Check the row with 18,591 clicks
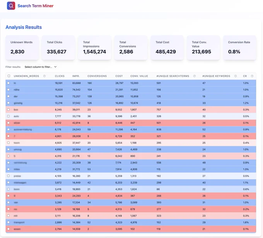 (x=9, y=83)
